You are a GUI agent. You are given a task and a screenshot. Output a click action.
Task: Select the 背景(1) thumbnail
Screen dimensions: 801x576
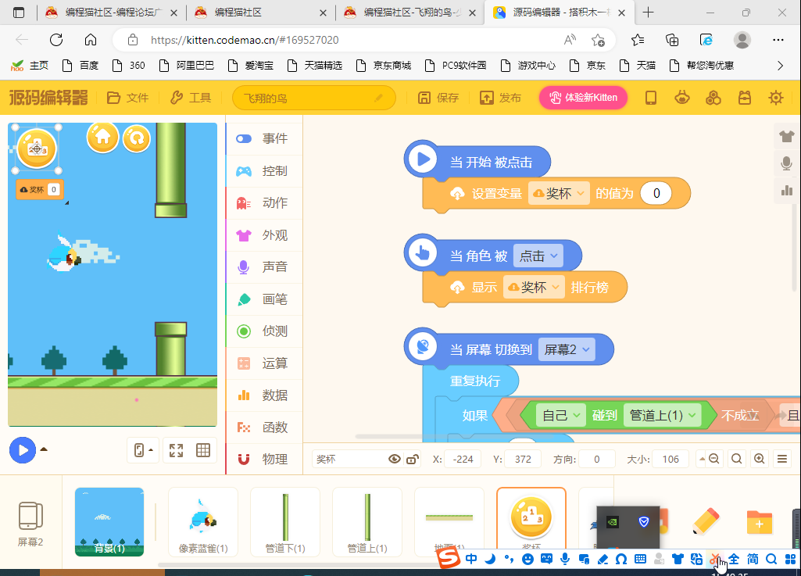(109, 522)
